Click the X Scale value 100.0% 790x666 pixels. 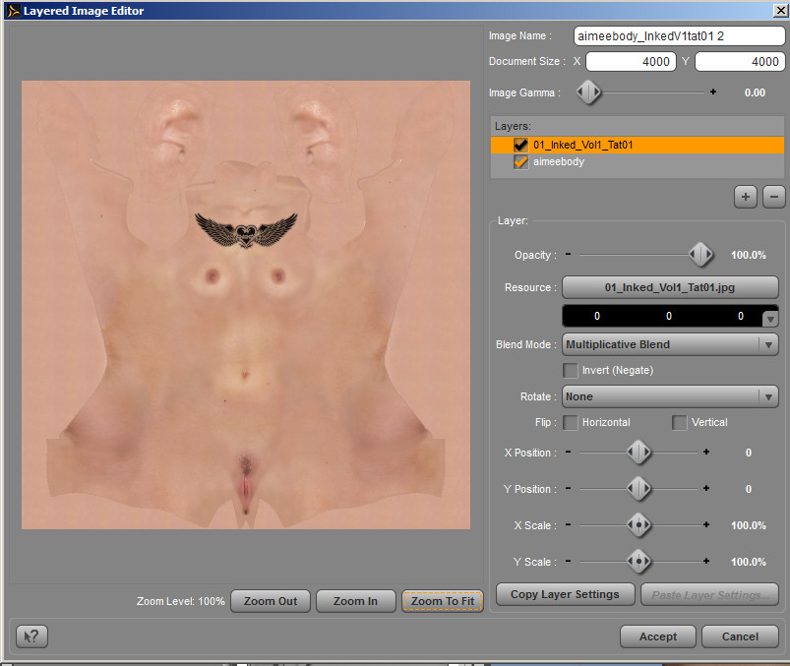coord(748,525)
